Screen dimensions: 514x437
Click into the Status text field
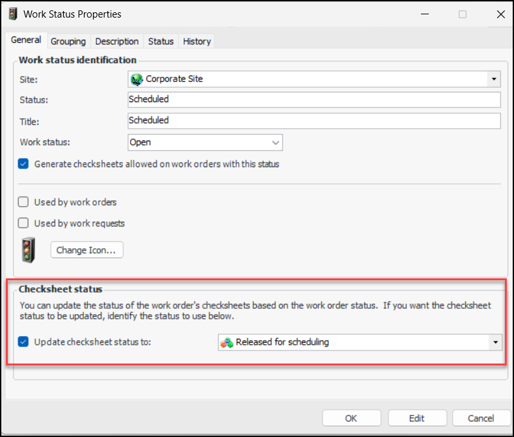314,99
